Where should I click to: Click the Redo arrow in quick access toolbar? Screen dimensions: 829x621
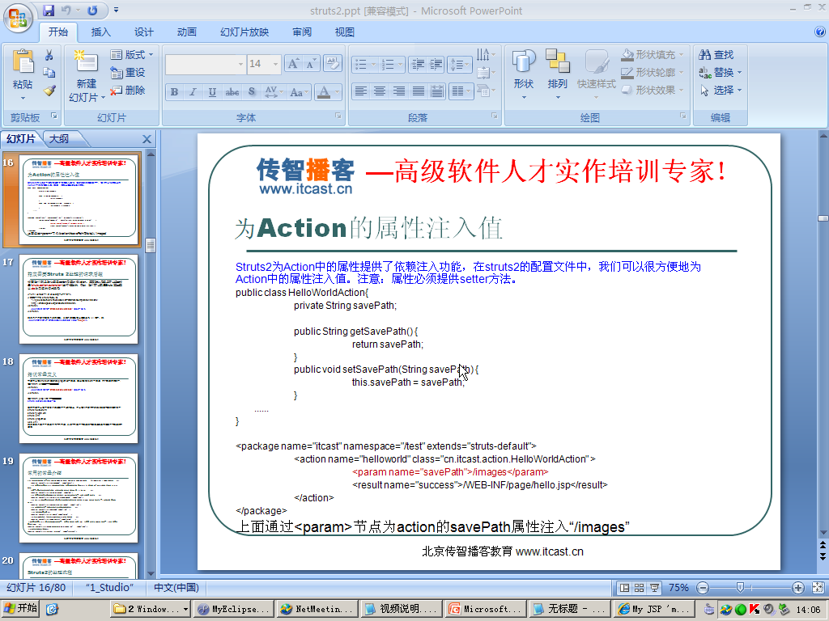click(92, 10)
